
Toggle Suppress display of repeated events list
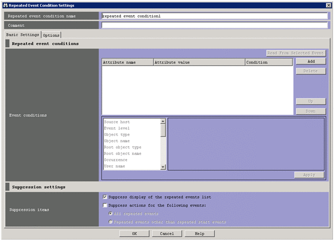[x=105, y=197]
